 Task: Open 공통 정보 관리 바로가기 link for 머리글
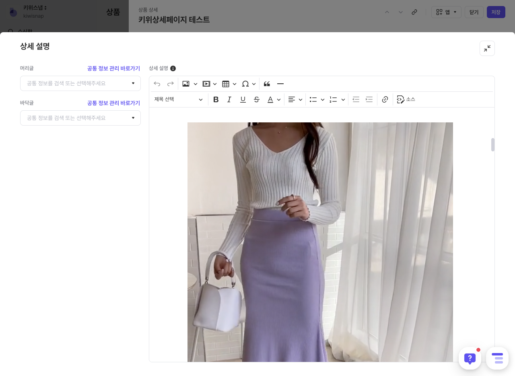click(114, 68)
